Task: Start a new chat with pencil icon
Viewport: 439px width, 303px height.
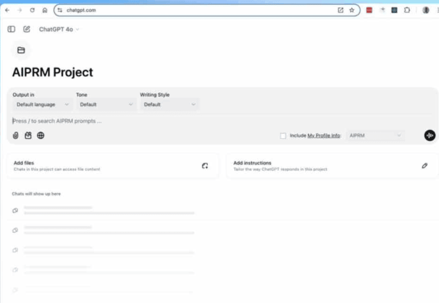Action: point(27,29)
